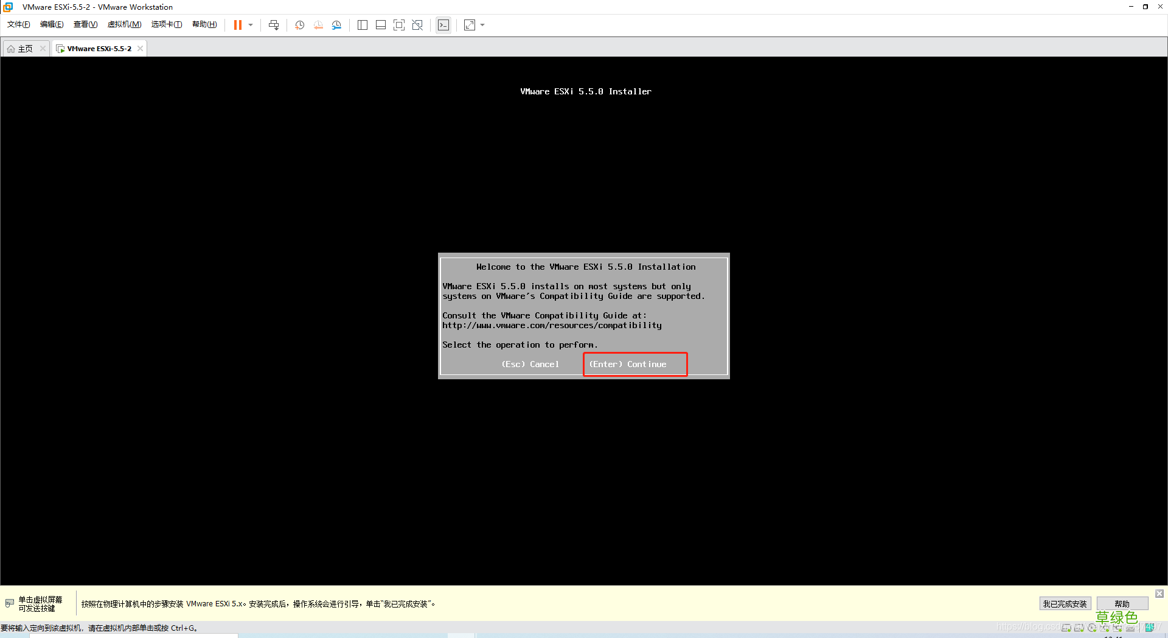
Task: Open the power options dropdown arrow
Action: pos(251,25)
